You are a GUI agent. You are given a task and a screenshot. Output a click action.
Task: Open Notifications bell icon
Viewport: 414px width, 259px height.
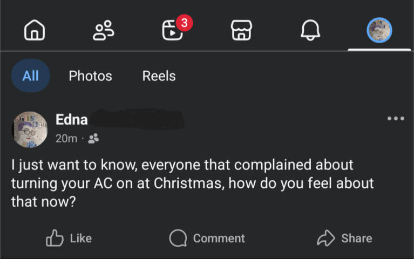[310, 31]
